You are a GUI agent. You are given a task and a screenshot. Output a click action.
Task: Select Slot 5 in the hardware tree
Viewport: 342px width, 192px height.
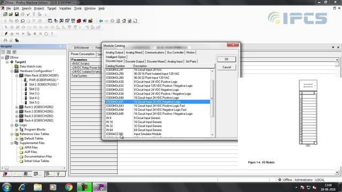[34, 102]
